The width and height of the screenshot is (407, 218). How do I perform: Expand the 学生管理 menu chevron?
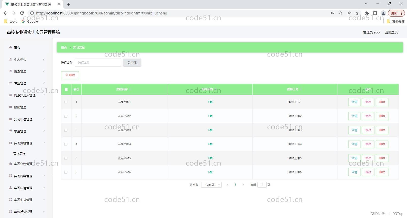pos(43,131)
